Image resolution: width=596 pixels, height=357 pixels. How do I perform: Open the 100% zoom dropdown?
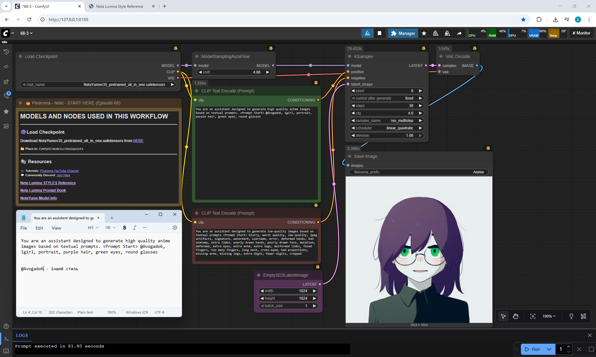pos(549,316)
